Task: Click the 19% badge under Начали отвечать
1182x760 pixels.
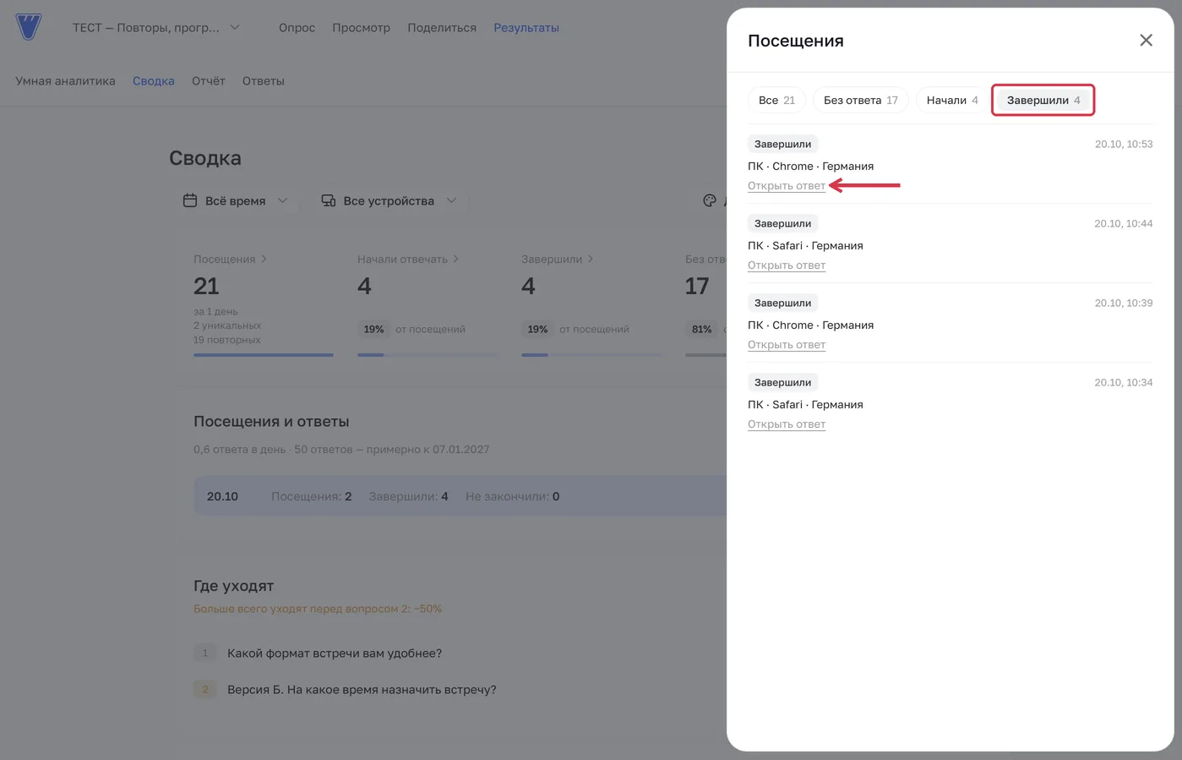Action: [373, 330]
